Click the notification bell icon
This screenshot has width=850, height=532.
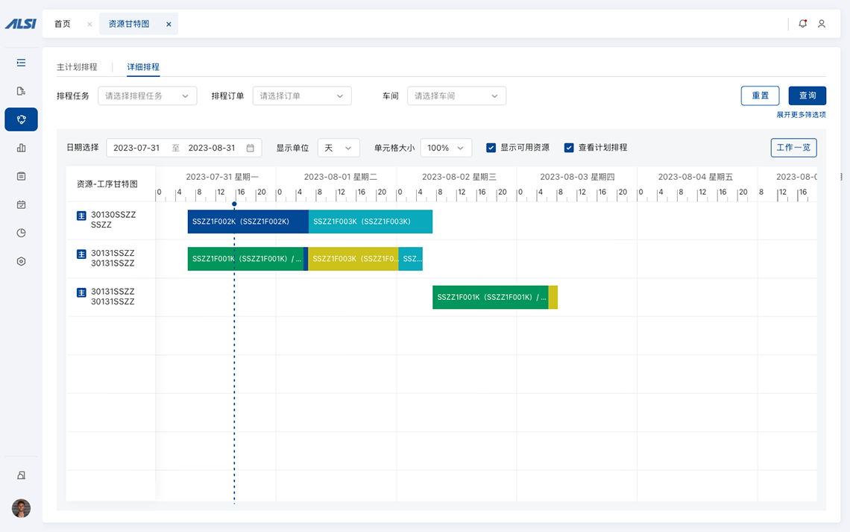click(x=802, y=24)
